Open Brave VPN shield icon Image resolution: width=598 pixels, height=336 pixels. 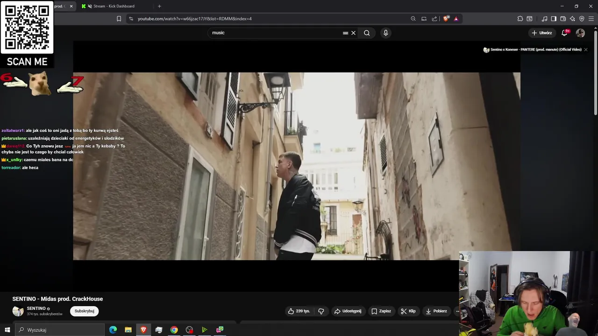pyautogui.click(x=582, y=19)
